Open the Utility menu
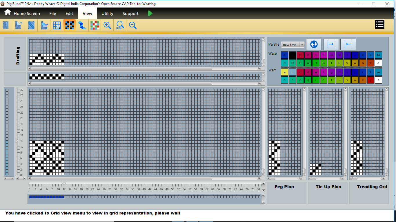The image size is (396, 222). (107, 14)
